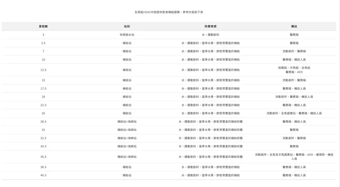340x187 pixels.
Task: Click the 備註 column header
Action: [x=294, y=26]
